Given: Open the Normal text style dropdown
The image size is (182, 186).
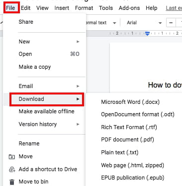Looking at the screenshot, I should [101, 23].
